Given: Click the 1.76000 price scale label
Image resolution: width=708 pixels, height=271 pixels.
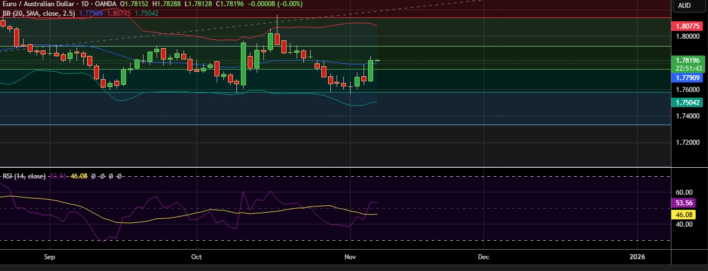Looking at the screenshot, I should click(688, 90).
